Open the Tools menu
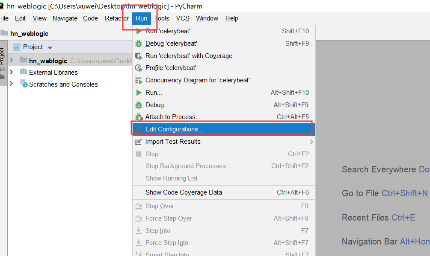430x256 pixels. tap(160, 18)
